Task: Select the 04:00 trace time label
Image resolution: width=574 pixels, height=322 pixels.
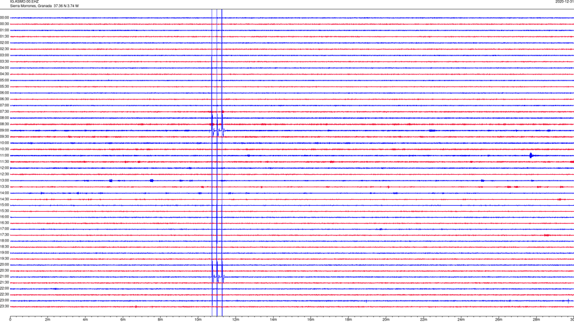Action: tap(4, 67)
